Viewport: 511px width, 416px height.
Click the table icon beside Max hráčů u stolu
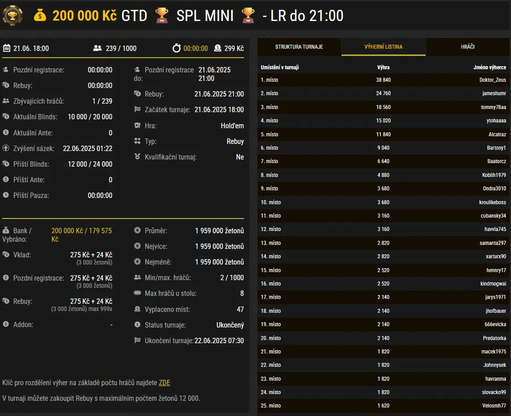pos(138,294)
